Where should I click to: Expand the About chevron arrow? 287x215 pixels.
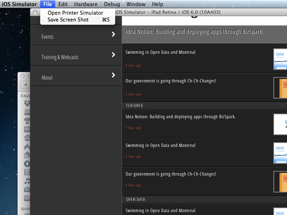[x=113, y=75]
